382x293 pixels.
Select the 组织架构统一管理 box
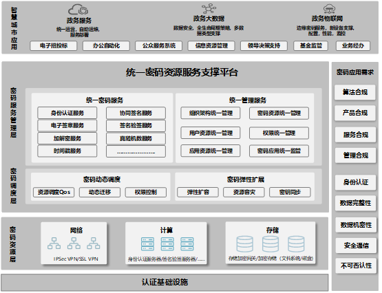tap(211, 113)
